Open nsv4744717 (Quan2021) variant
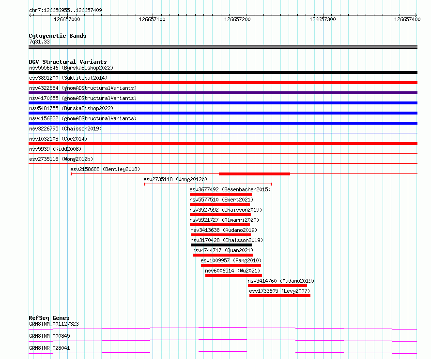This screenshot has height=359, width=431. click(223, 250)
